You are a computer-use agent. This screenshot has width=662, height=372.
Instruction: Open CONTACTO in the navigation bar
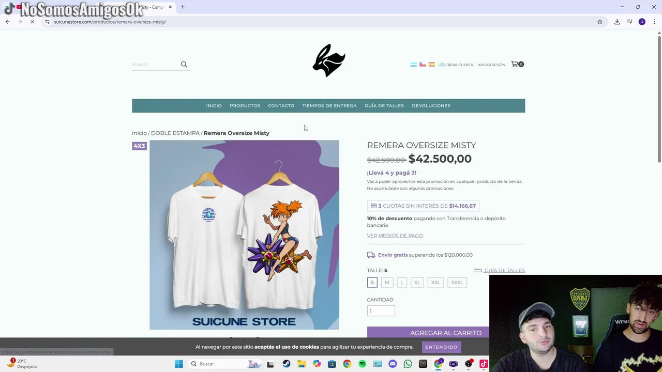281,106
